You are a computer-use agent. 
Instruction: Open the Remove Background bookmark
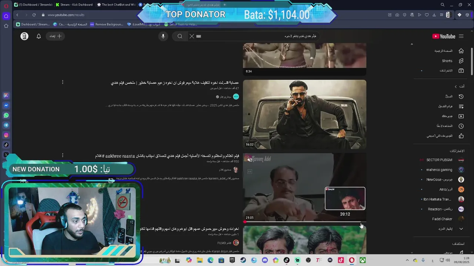click(x=106, y=24)
